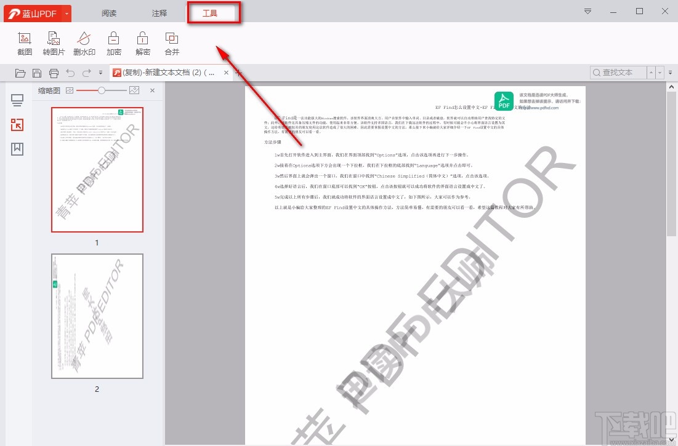This screenshot has height=446, width=678.
Task: Open the 合并 merge tool
Action: click(171, 43)
